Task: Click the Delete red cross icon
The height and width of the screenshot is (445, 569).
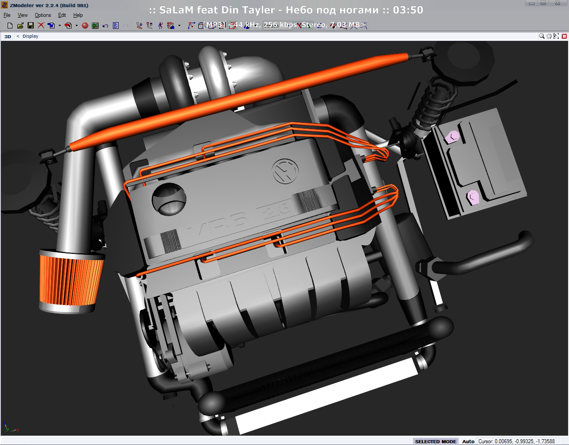Action: (40, 25)
